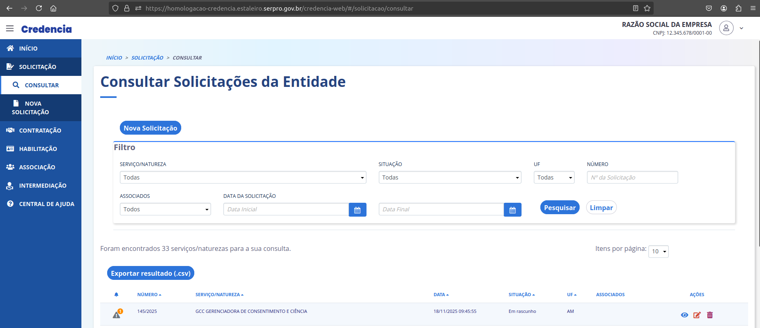
Task: Open the SERVIÇO/NATUREZA dropdown
Action: [x=243, y=177]
